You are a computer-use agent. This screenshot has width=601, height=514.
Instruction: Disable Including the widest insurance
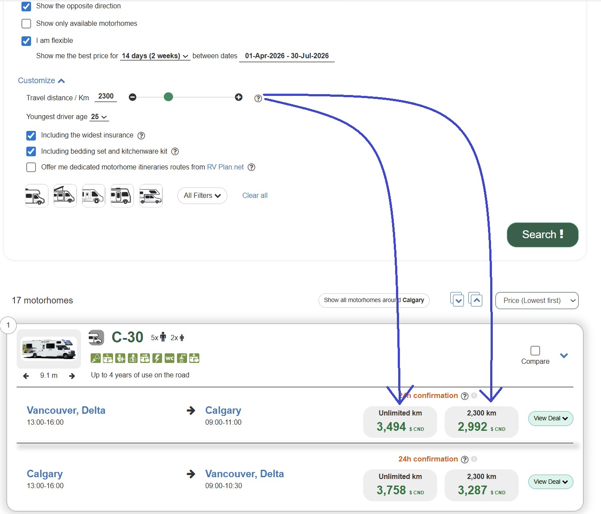click(x=31, y=135)
